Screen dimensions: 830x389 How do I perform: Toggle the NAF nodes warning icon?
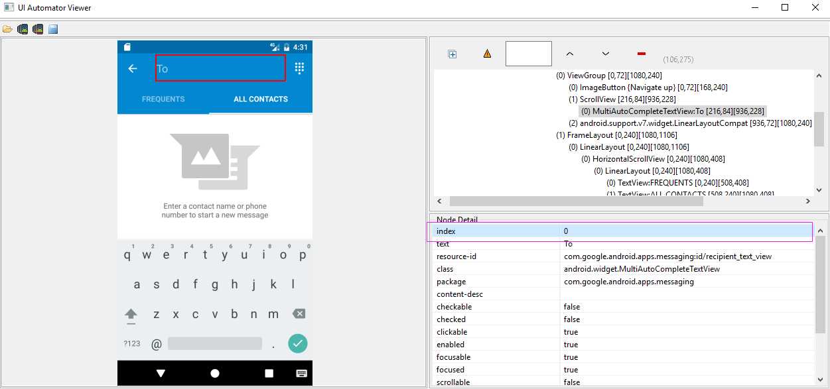click(x=488, y=54)
